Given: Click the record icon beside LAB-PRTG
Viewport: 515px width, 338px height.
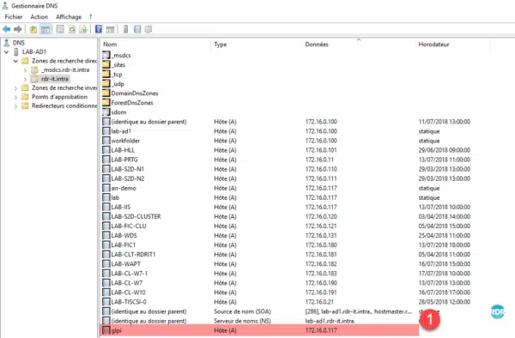Looking at the screenshot, I should coord(106,160).
